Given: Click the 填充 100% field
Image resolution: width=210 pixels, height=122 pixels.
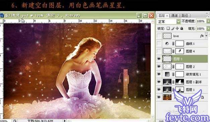Looking at the screenshot, I should (201, 28).
